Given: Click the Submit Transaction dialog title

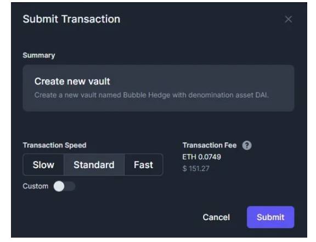Looking at the screenshot, I should pos(71,19).
